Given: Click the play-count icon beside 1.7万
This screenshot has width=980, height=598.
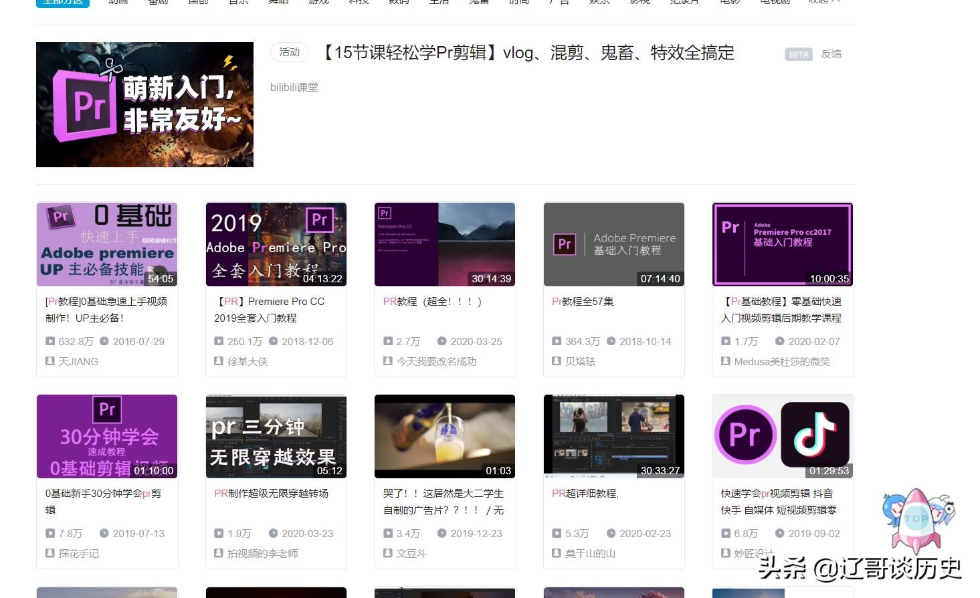Looking at the screenshot, I should pyautogui.click(x=726, y=341).
